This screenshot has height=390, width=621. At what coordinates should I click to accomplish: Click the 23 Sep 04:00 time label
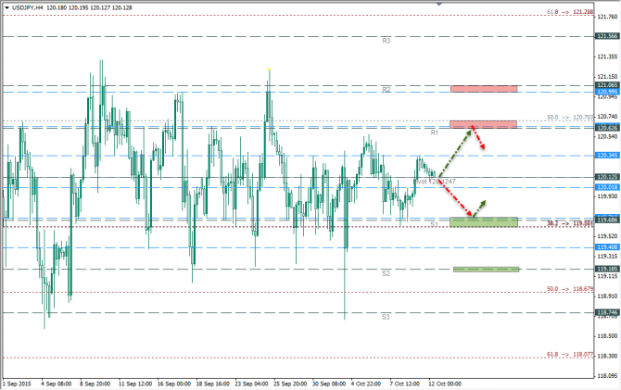[x=251, y=384]
